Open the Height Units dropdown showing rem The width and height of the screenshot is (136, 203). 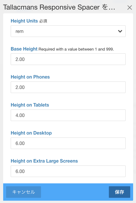click(68, 31)
